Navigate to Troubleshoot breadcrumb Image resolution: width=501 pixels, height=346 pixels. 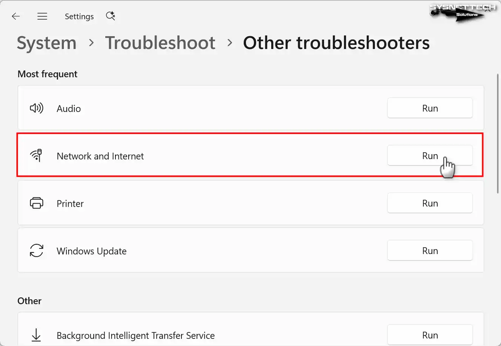click(x=160, y=43)
